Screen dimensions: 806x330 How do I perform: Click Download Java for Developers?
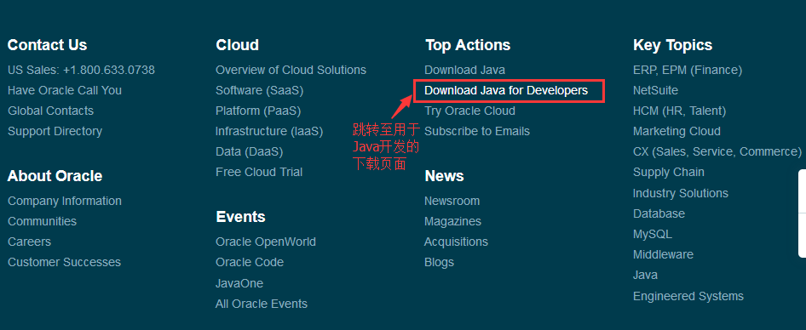[506, 90]
